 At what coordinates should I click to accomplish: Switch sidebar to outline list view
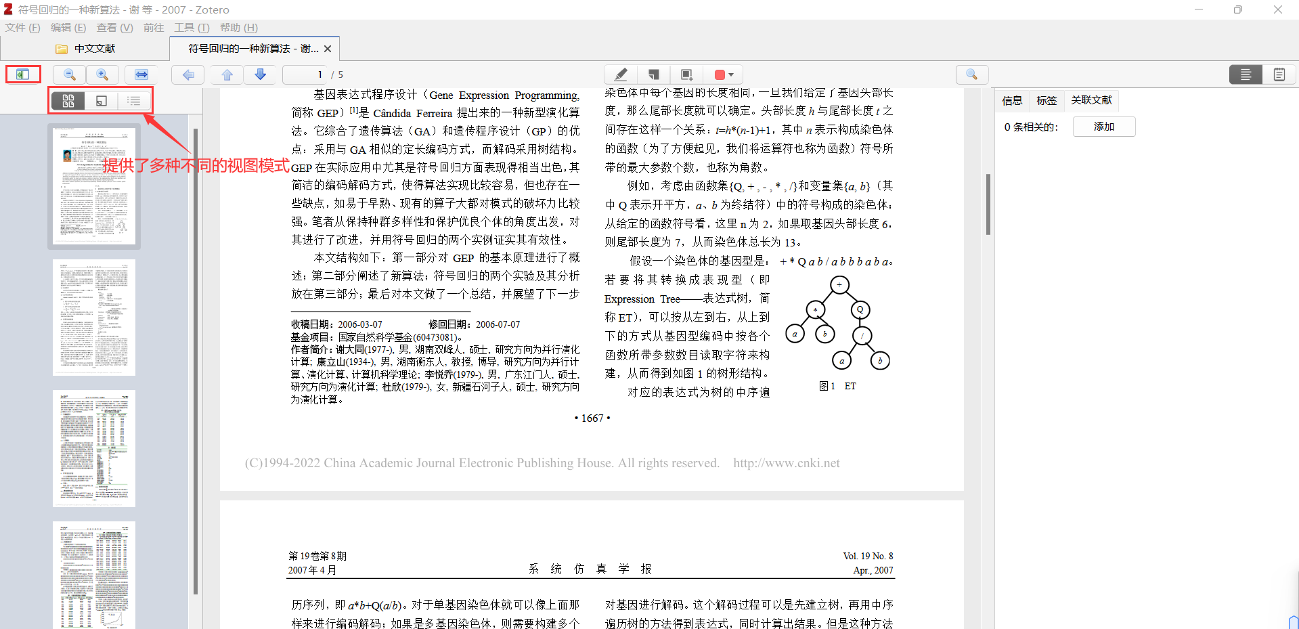[134, 101]
